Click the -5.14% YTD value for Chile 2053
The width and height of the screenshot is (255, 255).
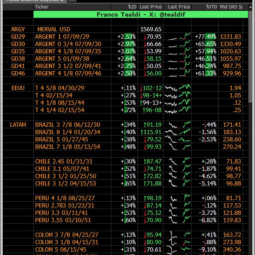pos(207,183)
